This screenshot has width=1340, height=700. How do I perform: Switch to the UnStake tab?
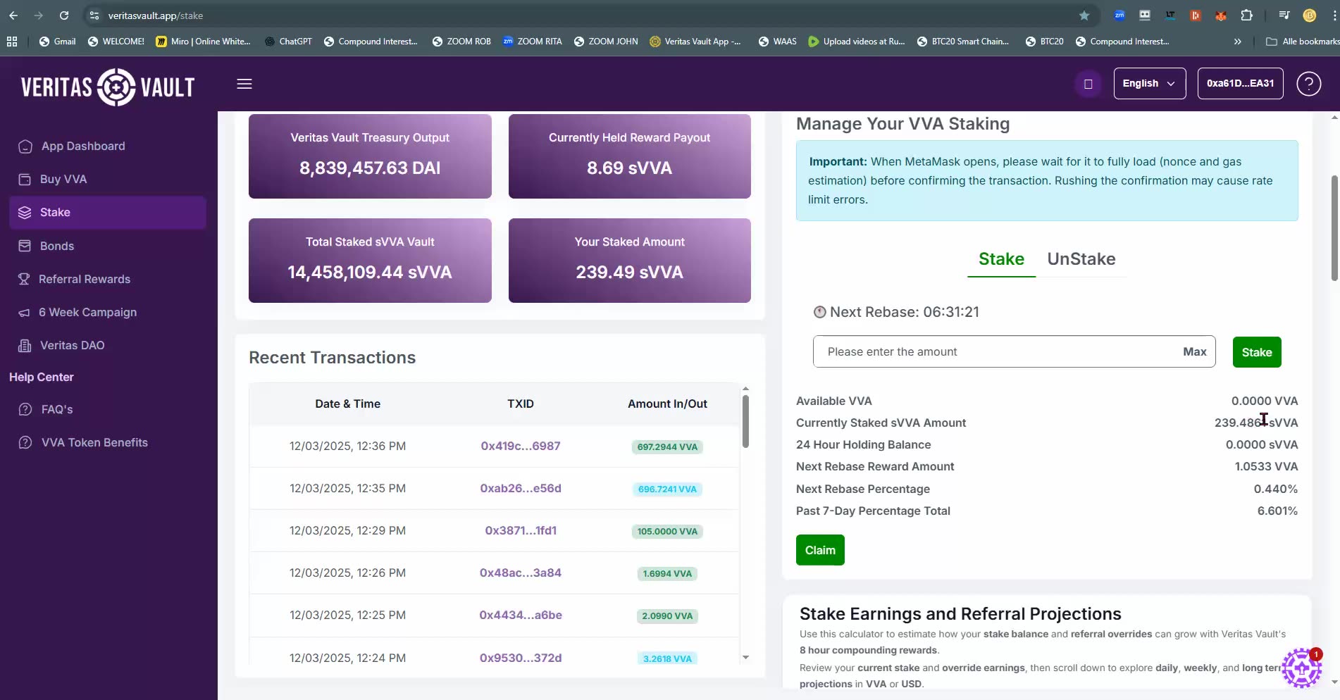(x=1081, y=259)
